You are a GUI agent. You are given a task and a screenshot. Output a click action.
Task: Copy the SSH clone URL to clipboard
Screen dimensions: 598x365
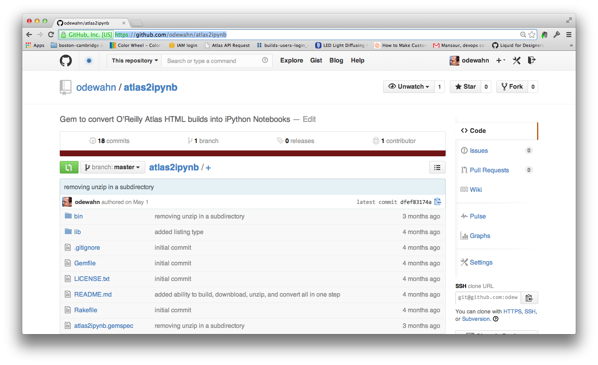(529, 298)
